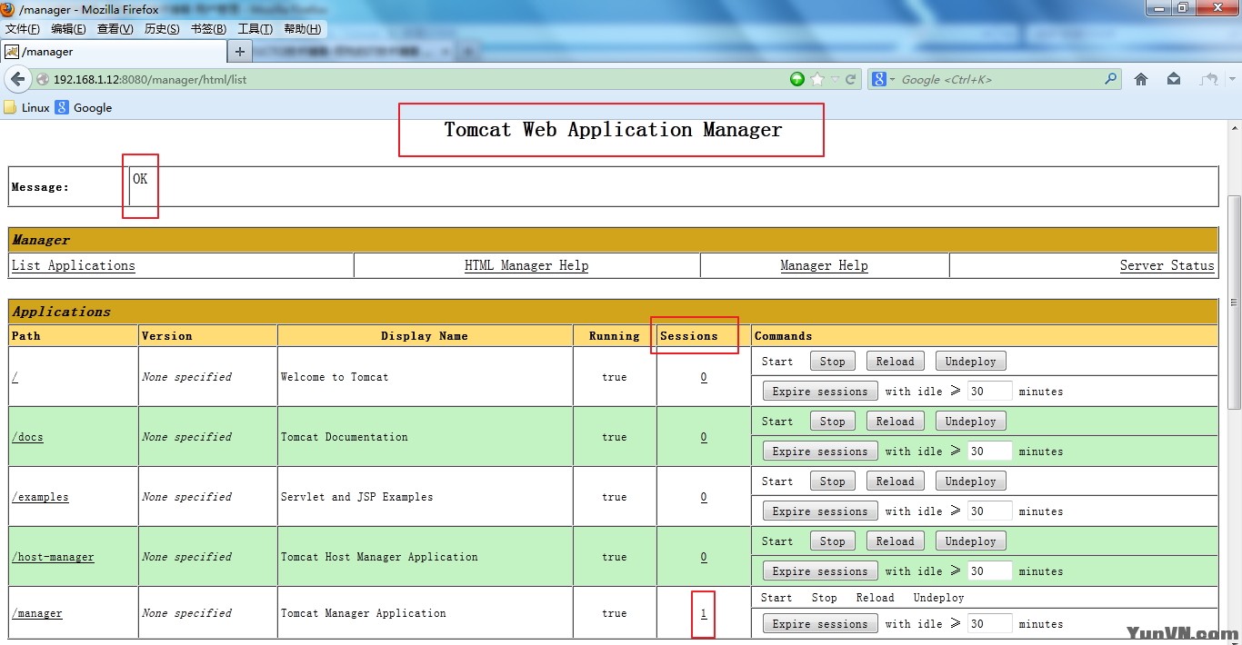This screenshot has height=645, width=1242.
Task: Expire sessions for /examples application
Action: [820, 511]
